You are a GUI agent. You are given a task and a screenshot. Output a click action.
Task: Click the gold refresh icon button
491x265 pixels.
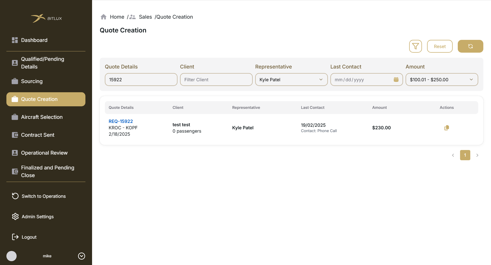point(470,46)
